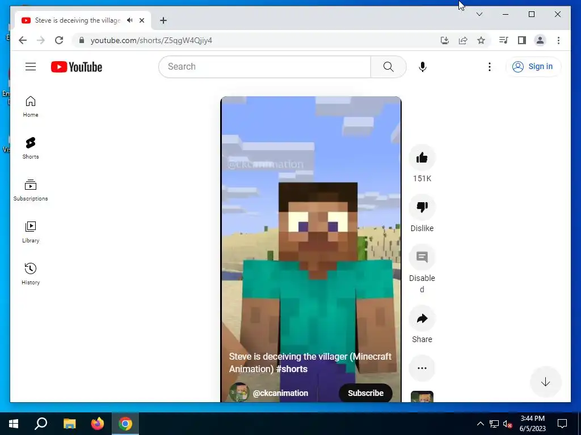Open @ckcanimation channel link

tap(280, 393)
